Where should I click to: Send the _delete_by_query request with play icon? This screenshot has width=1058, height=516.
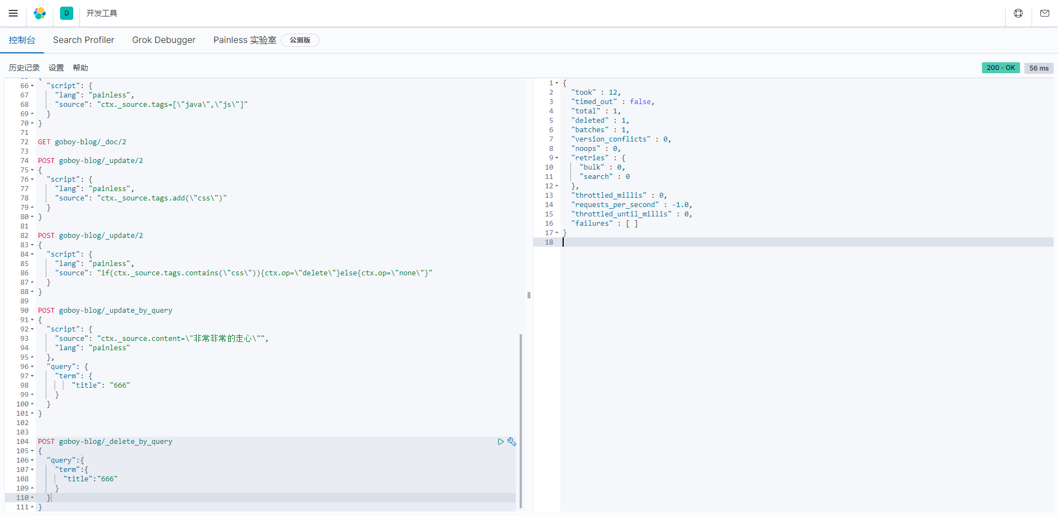[x=501, y=442]
